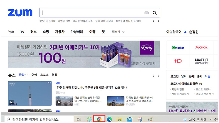
Task: Open the 11번가 shortcut logo
Action: (178, 61)
